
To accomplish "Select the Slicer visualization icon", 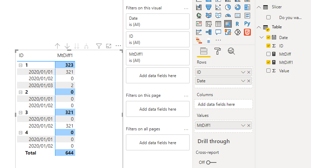I will point(209,24).
